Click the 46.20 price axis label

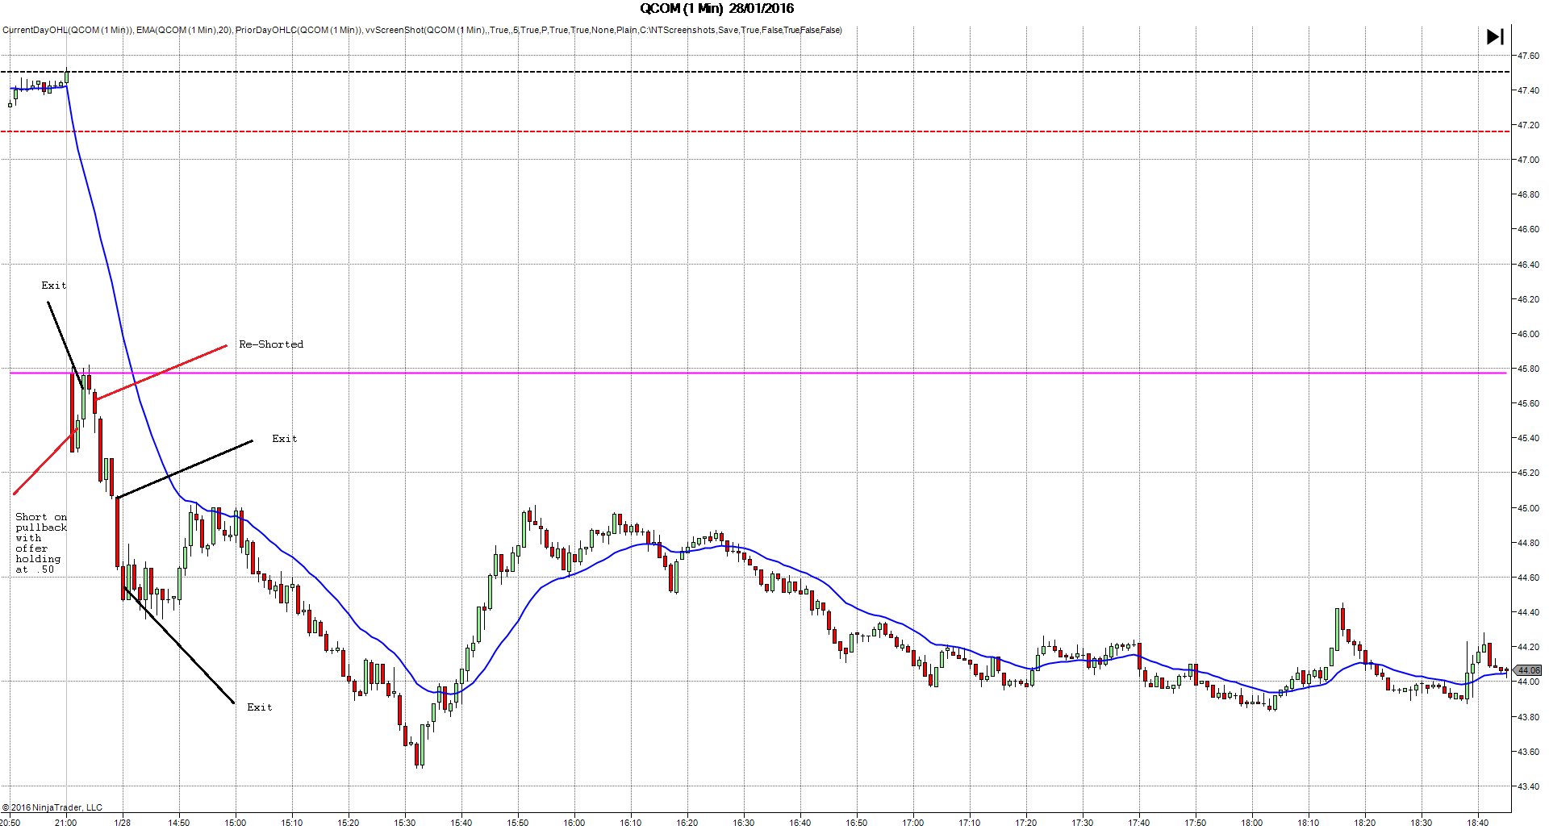coord(1528,300)
